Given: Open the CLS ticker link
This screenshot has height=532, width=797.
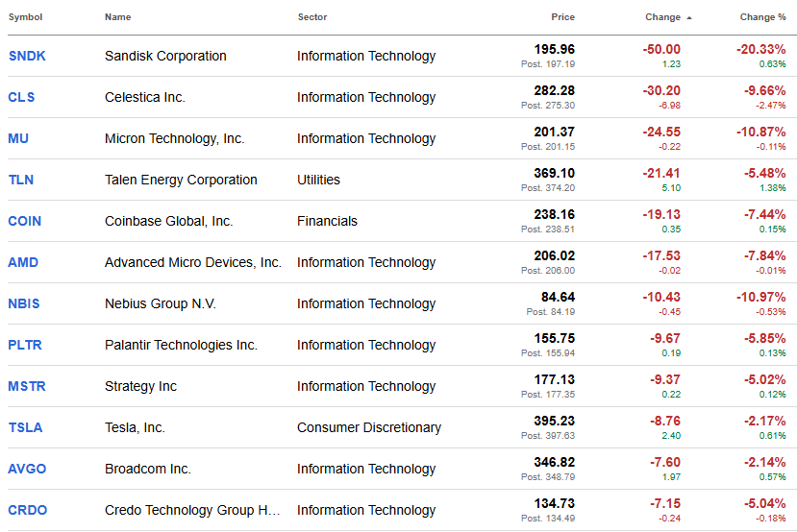Looking at the screenshot, I should click(20, 97).
